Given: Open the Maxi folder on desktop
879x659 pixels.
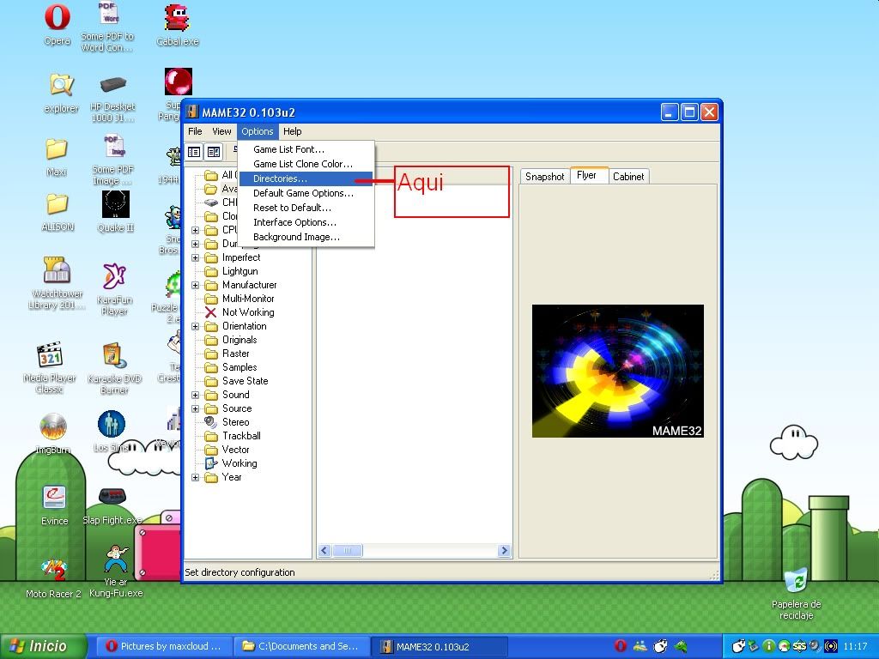Looking at the screenshot, I should [57, 157].
